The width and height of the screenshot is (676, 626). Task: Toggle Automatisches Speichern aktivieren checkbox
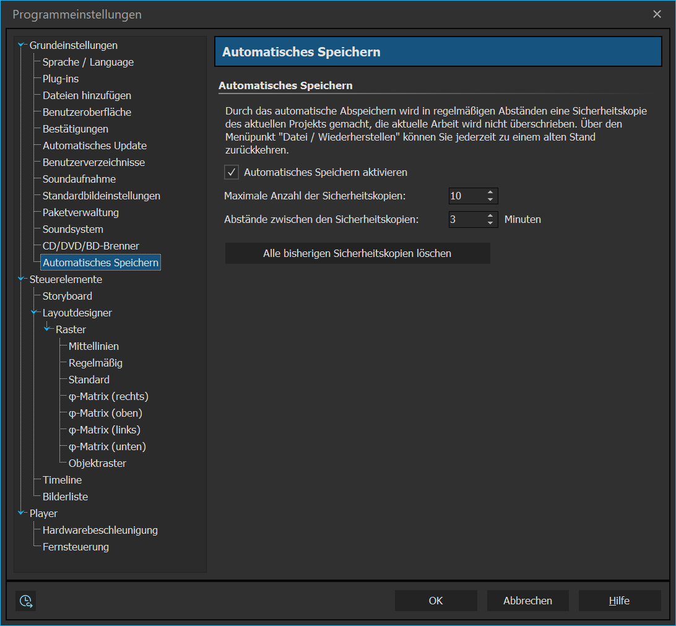click(232, 172)
